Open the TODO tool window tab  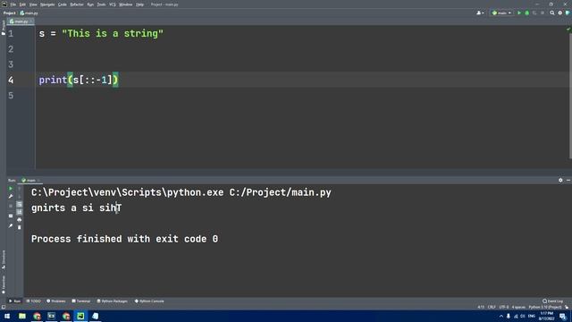click(x=34, y=301)
